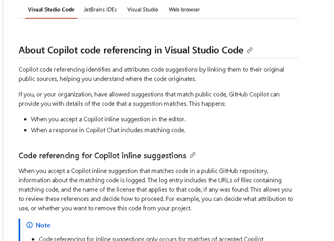Switch to the Web browser tab
The width and height of the screenshot is (334, 241).
(184, 10)
